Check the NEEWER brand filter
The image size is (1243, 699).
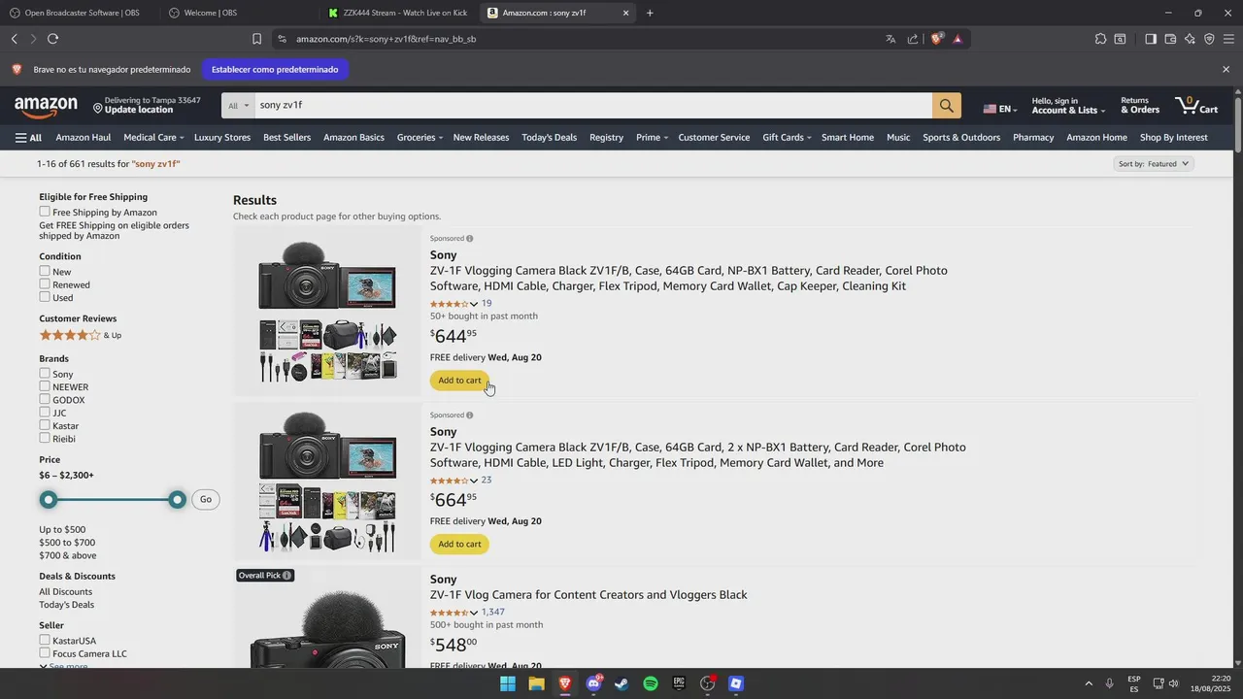(45, 386)
